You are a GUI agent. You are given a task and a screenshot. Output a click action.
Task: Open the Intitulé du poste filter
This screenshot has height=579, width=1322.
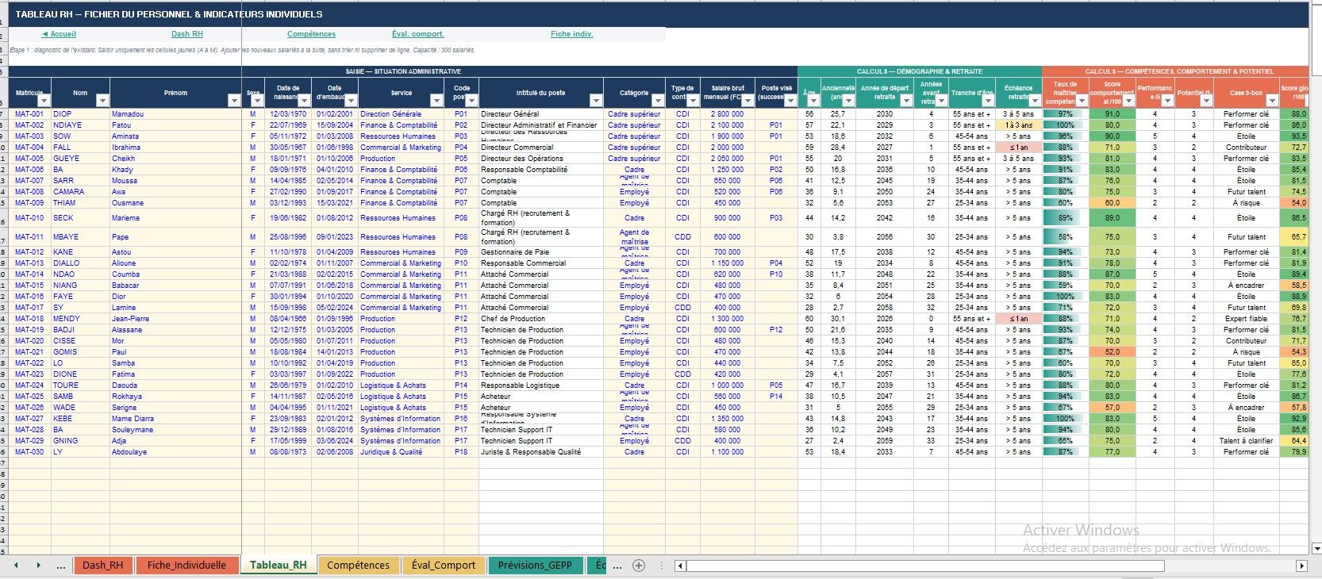click(595, 101)
